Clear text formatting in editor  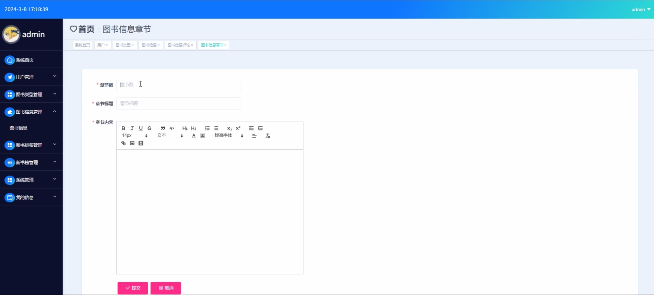[268, 136]
